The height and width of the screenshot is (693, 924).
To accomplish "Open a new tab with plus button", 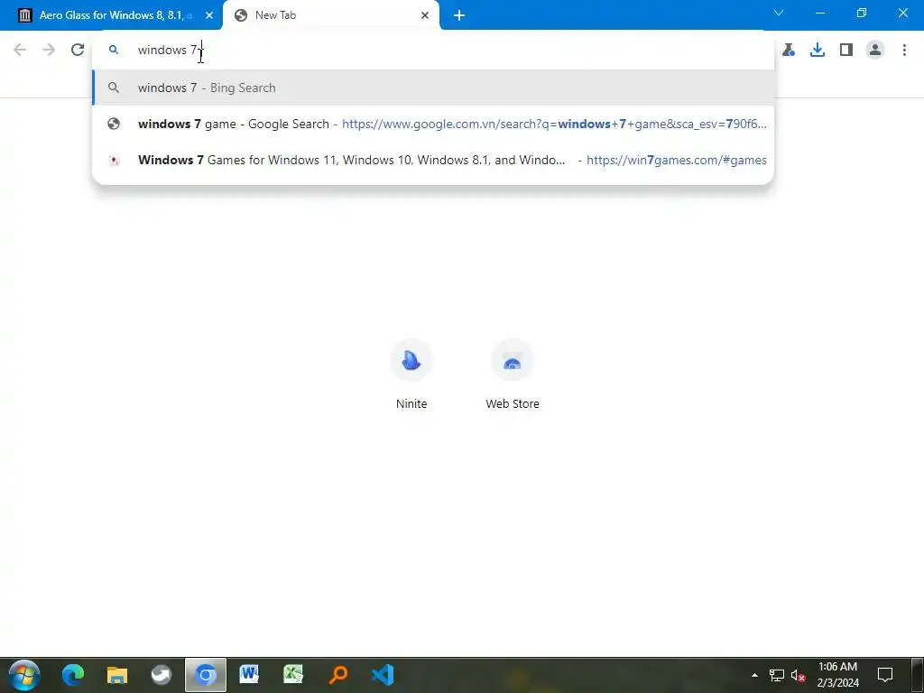I will (459, 15).
